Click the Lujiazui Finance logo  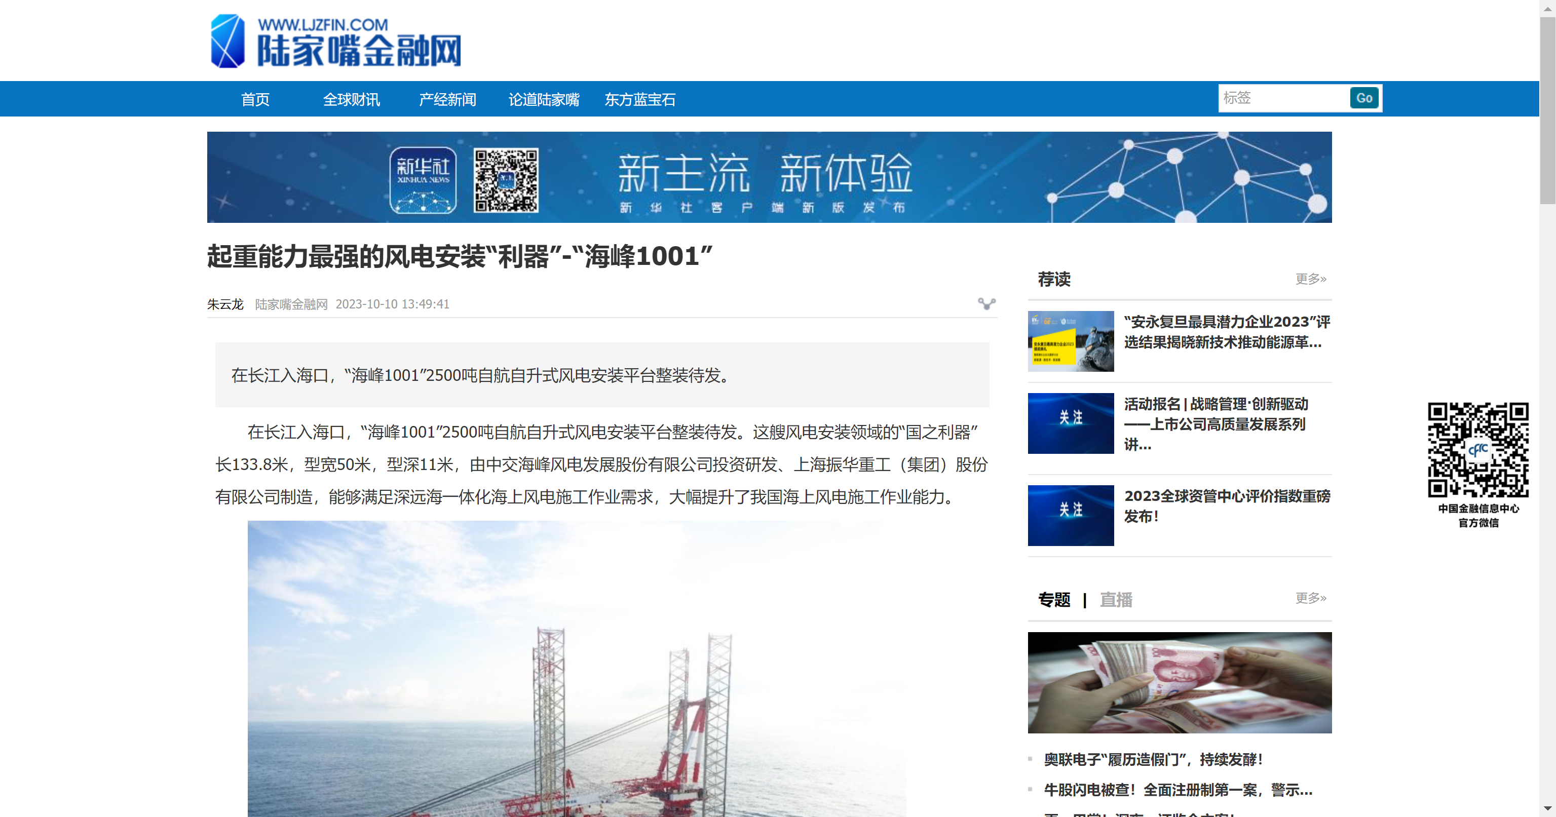coord(336,42)
